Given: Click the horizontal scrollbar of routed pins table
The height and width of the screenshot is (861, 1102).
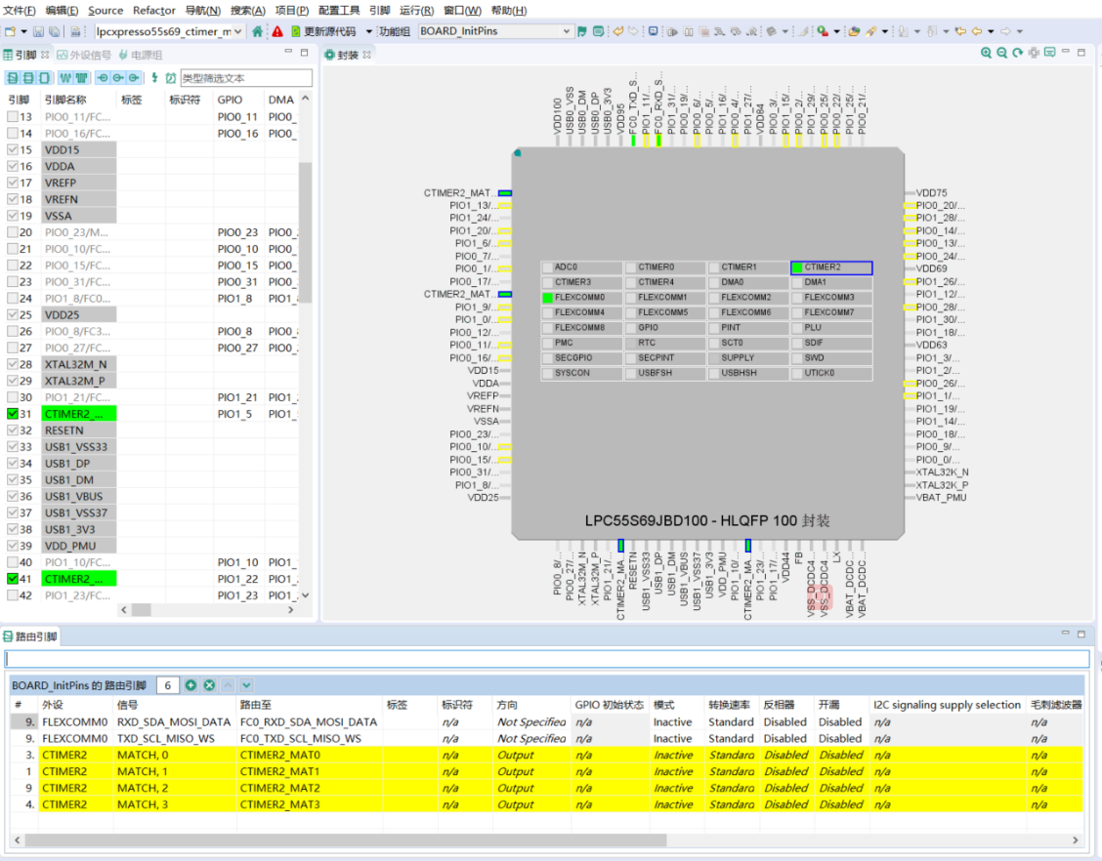Looking at the screenshot, I should (342, 840).
